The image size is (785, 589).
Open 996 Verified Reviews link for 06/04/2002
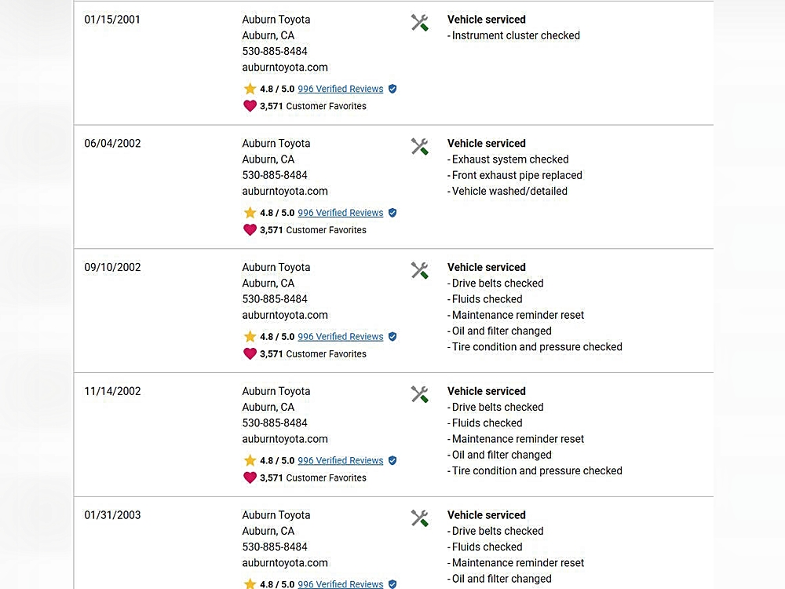(x=341, y=213)
